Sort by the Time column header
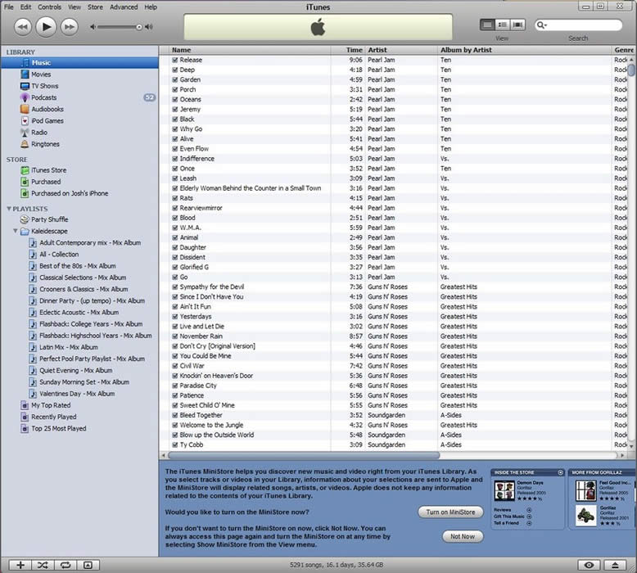This screenshot has width=637, height=573. pyautogui.click(x=348, y=50)
